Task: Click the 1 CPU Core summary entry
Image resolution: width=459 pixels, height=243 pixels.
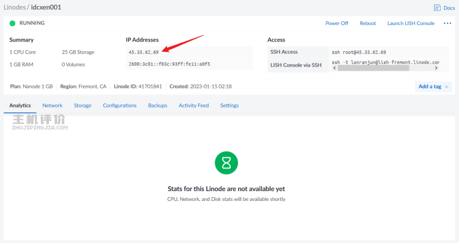Action: tap(23, 53)
